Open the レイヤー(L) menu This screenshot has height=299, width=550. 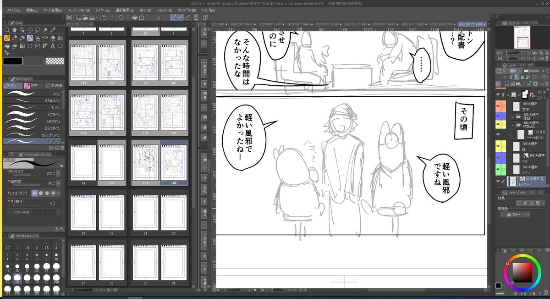pos(103,10)
